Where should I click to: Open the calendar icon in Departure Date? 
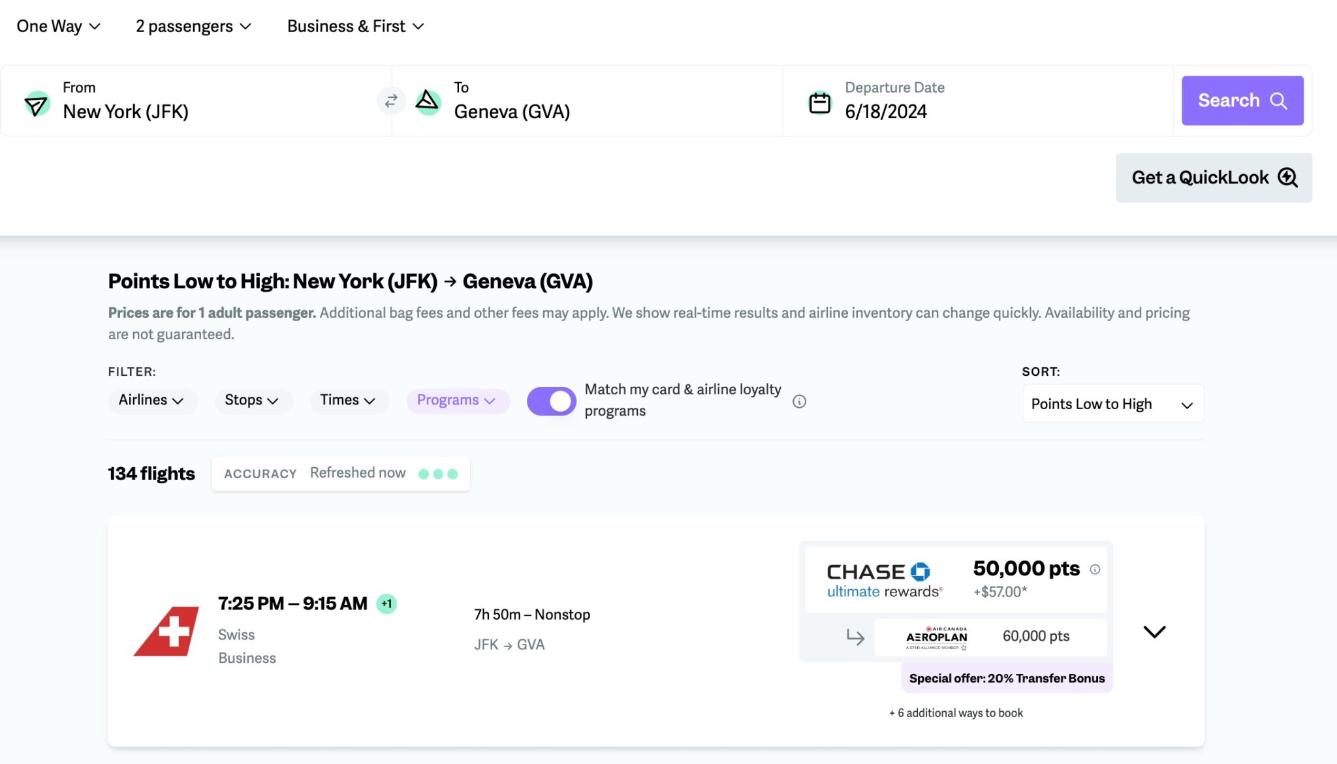818,101
